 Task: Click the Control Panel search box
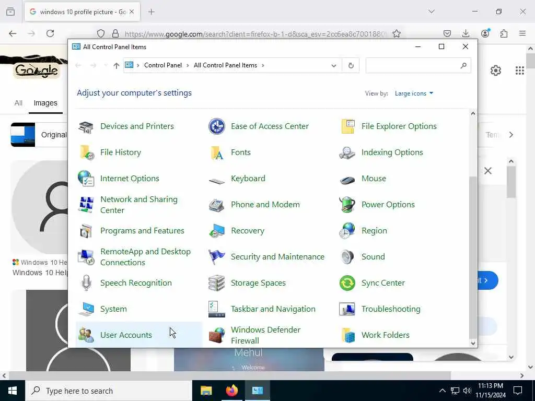point(418,65)
